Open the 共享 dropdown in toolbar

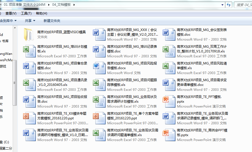pos(30,21)
